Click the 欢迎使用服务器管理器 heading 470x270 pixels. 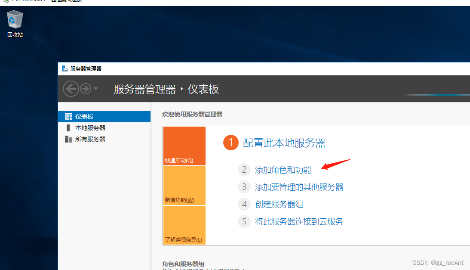192,114
